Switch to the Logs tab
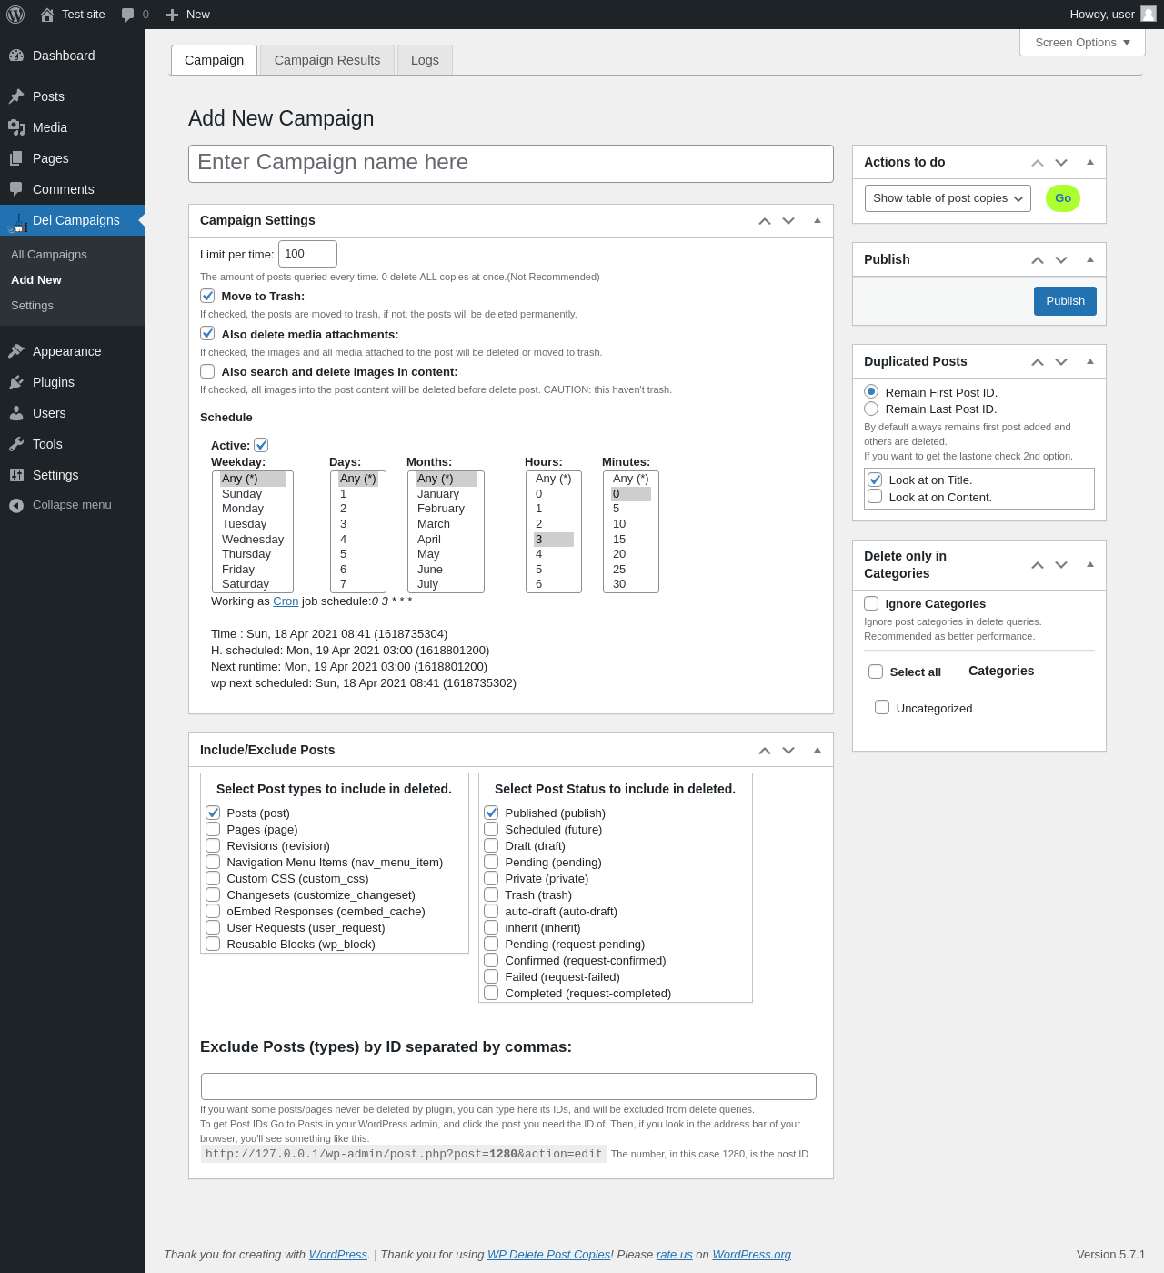1164x1273 pixels. tap(425, 60)
